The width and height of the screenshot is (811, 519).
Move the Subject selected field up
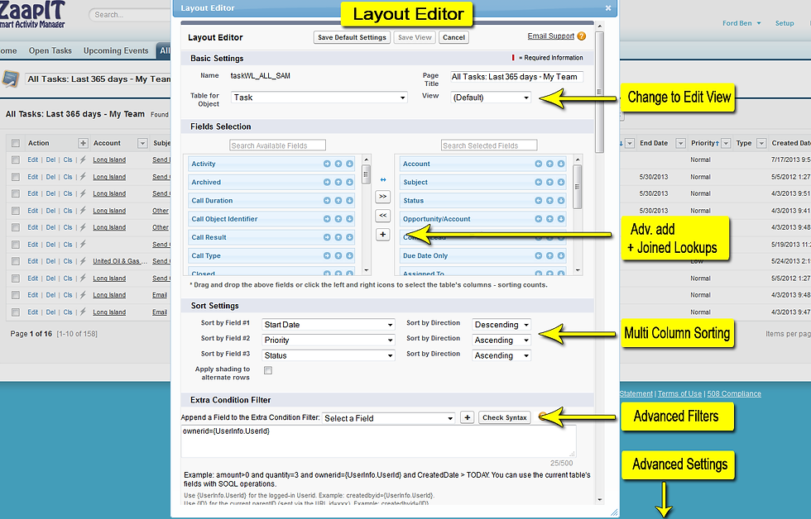pos(549,183)
